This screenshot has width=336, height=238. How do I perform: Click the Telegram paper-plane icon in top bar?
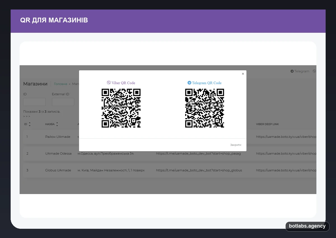coord(292,71)
